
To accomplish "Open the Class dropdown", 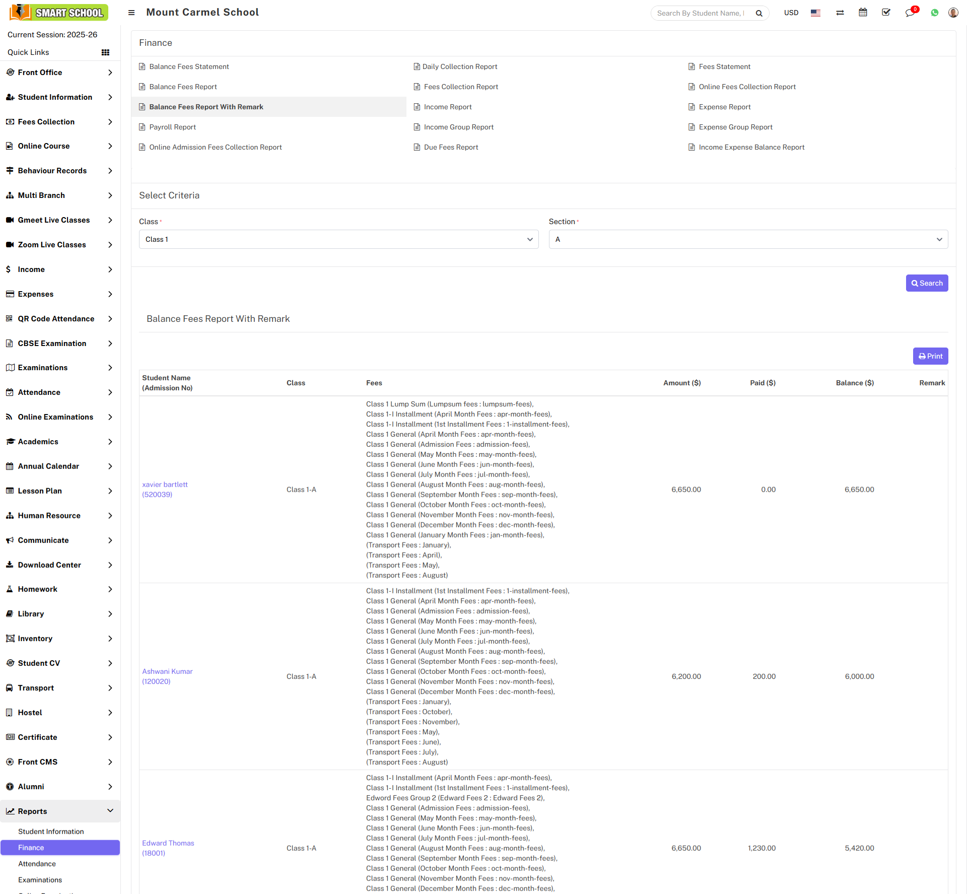I will [338, 239].
